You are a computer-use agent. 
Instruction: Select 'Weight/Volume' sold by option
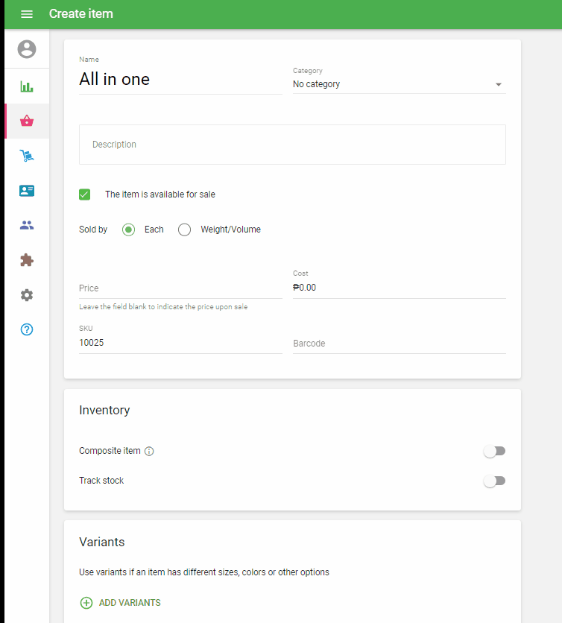coord(185,230)
